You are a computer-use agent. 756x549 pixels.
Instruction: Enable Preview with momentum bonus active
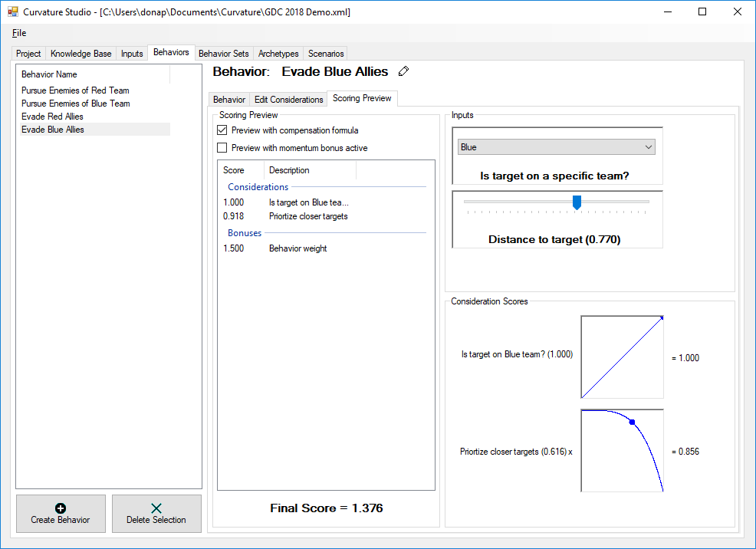pyautogui.click(x=222, y=147)
